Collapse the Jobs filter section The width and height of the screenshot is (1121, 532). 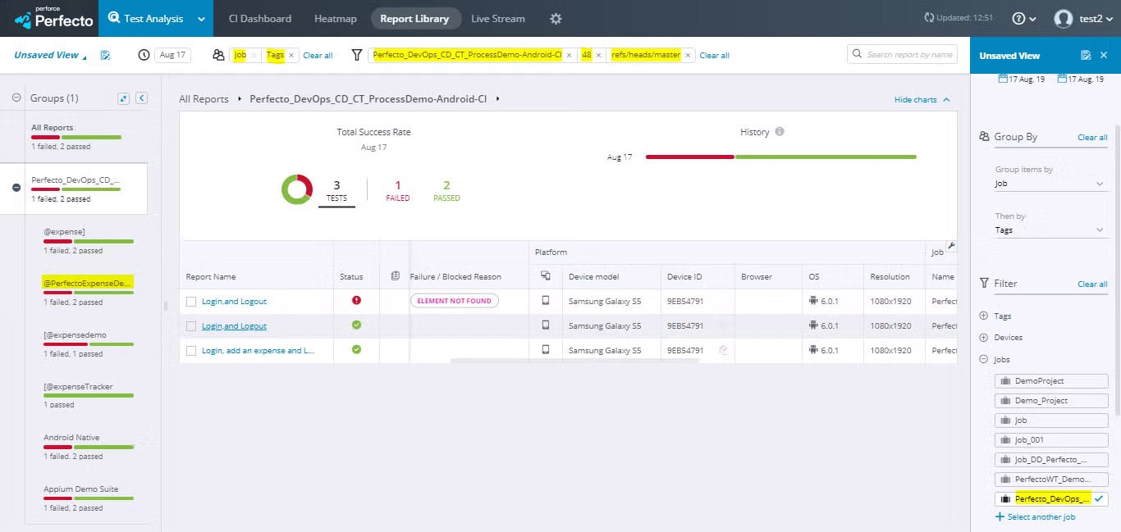coord(984,360)
